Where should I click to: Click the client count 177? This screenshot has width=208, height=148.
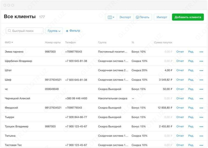[x=42, y=17]
